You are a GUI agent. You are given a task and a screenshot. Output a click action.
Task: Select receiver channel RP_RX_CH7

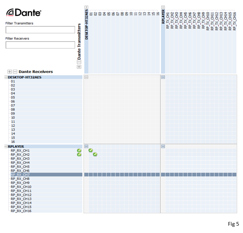(x=20, y=175)
